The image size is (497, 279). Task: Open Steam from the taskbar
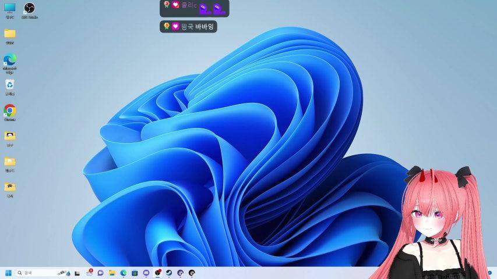pos(169,273)
